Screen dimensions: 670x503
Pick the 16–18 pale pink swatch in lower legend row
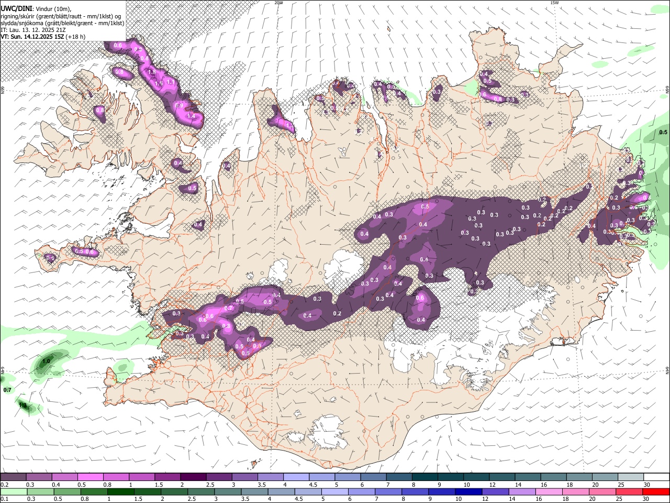coord(549,491)
